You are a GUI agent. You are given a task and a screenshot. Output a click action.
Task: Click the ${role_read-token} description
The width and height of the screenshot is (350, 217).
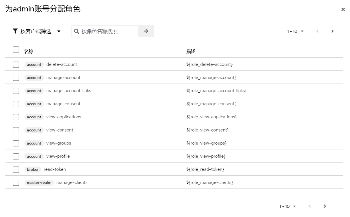click(x=205, y=169)
